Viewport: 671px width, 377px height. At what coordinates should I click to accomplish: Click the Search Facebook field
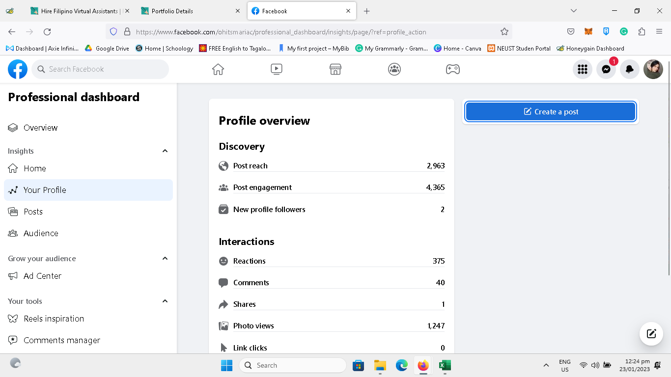pos(100,69)
